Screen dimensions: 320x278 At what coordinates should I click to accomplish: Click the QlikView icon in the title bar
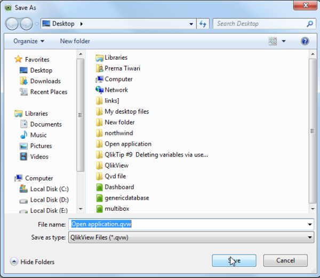[8, 8]
